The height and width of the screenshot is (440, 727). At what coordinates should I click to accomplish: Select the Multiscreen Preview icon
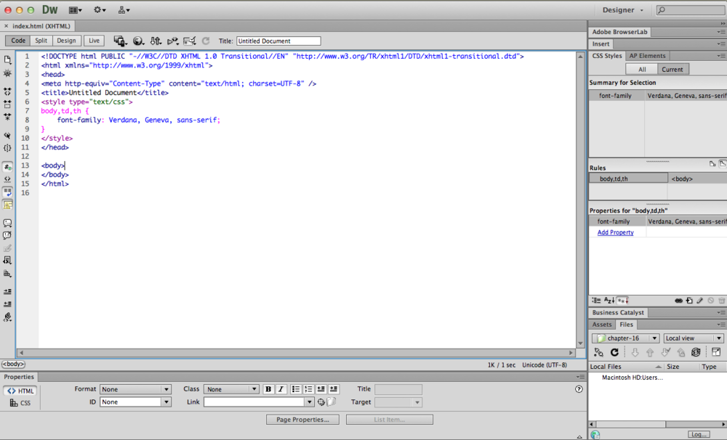119,41
